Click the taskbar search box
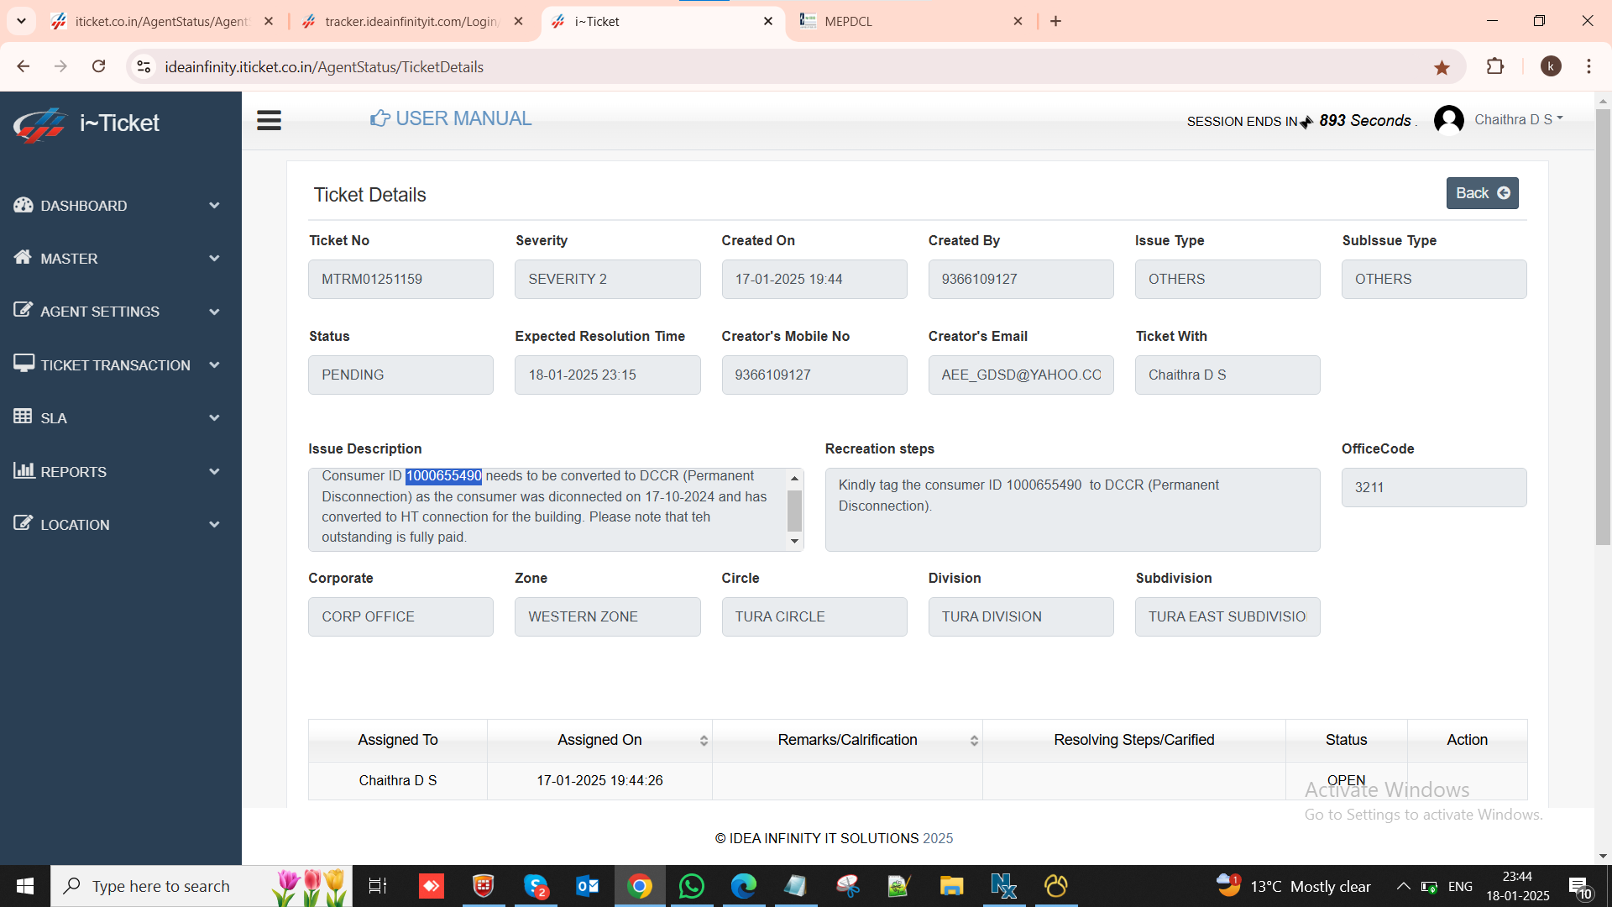This screenshot has height=907, width=1612. point(201,886)
